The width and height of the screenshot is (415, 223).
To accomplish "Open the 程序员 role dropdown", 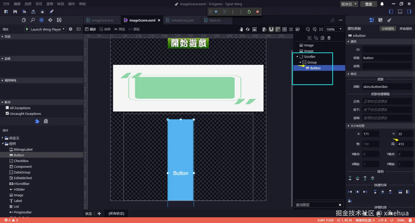I will coord(349,4).
